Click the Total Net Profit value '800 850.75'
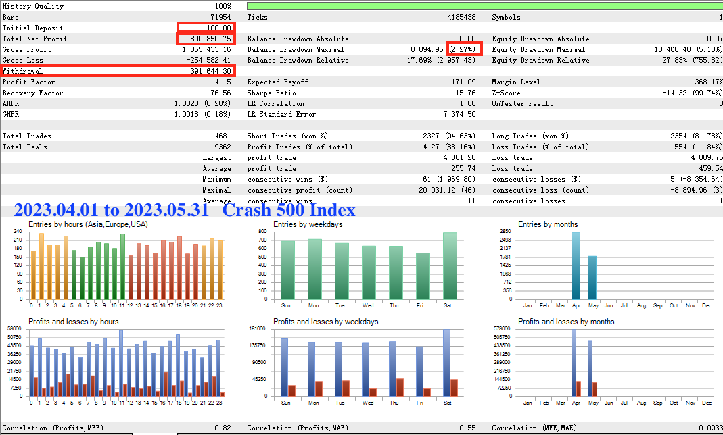This screenshot has width=723, height=435. point(211,39)
